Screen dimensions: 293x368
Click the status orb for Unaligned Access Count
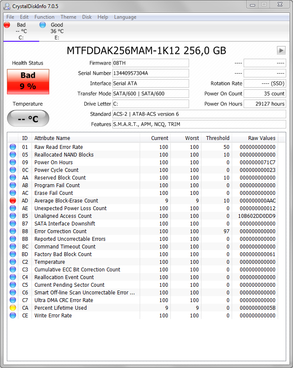[x=13, y=216]
